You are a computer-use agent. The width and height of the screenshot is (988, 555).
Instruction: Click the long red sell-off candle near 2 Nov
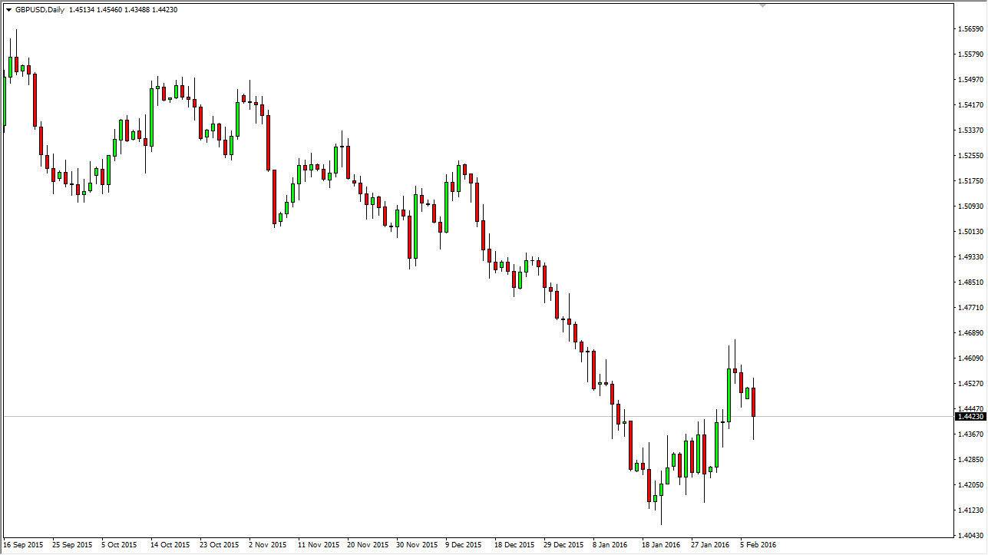pos(273,196)
